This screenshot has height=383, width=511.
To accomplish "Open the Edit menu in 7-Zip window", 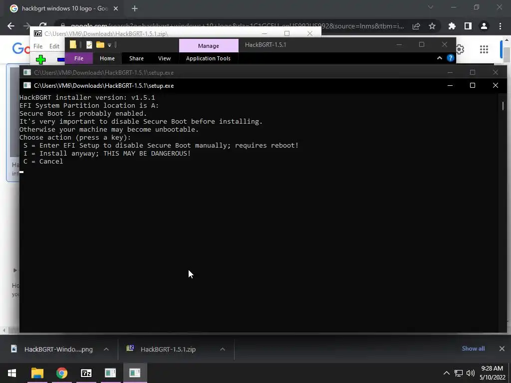I will click(54, 46).
